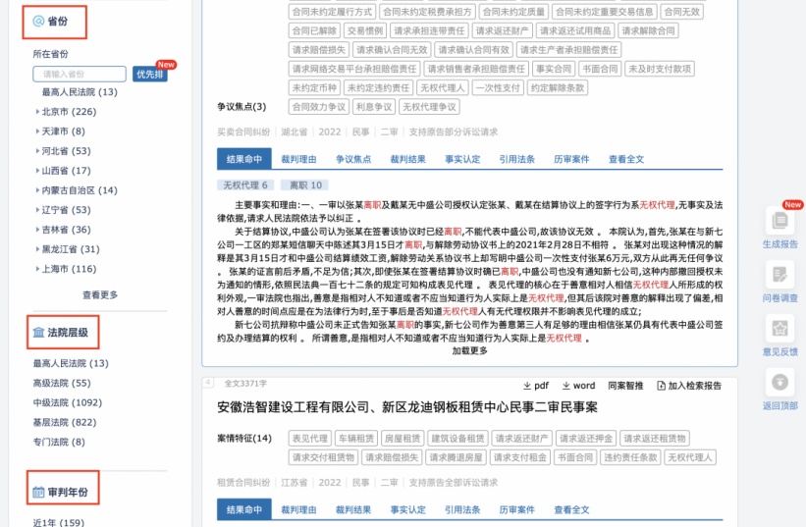Click 查看更多 under province list
Image resolution: width=806 pixels, height=527 pixels.
click(100, 294)
